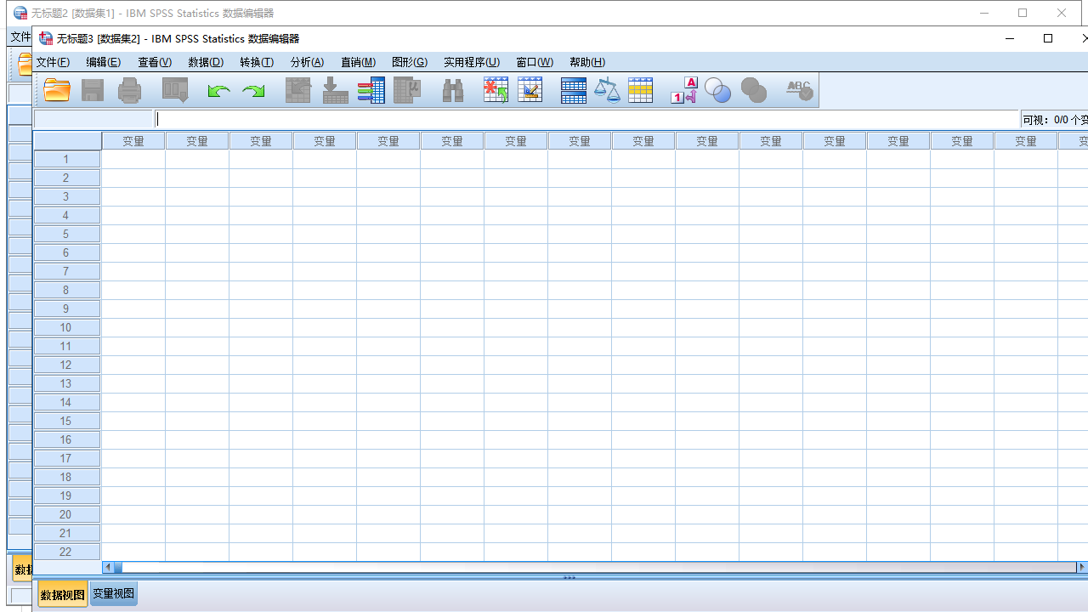Select the Go to variable icon
Screen dimensions: 1088x612
click(335, 90)
